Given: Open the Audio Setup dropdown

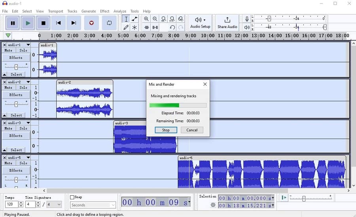Looking at the screenshot, I should pos(200,22).
